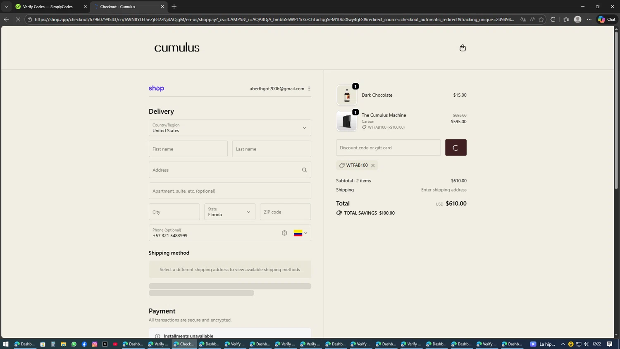620x349 pixels.
Task: Click the Apartment, suite field
Action: [230, 191]
